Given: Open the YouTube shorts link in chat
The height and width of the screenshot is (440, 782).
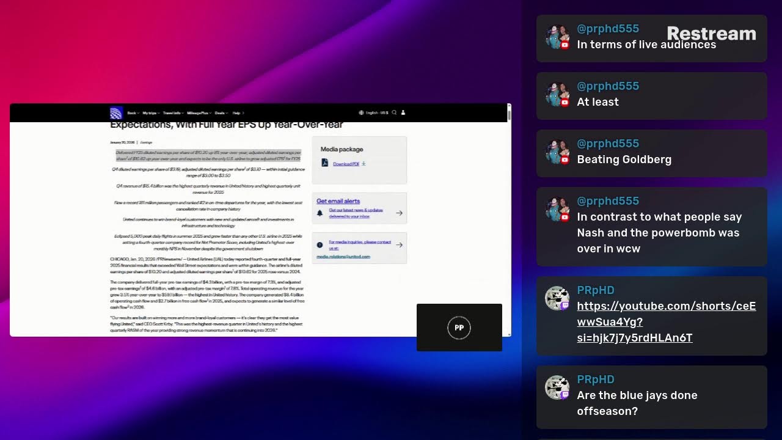Looking at the screenshot, I should 666,322.
